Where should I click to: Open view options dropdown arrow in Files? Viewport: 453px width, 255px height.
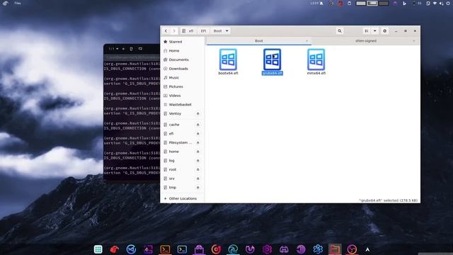(374, 31)
